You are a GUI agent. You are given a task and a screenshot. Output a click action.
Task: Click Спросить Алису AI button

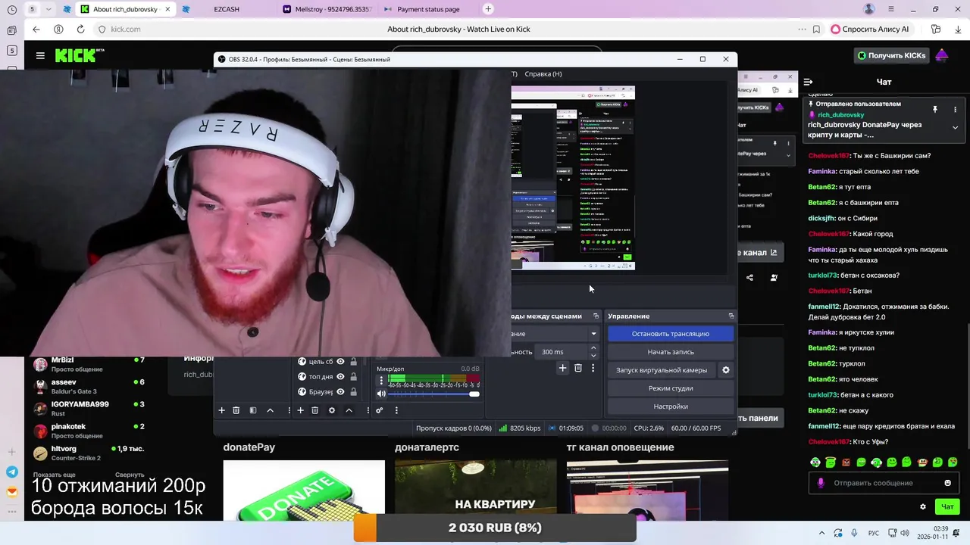[869, 30]
